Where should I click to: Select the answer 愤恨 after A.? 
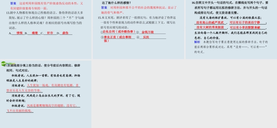click(19, 33)
